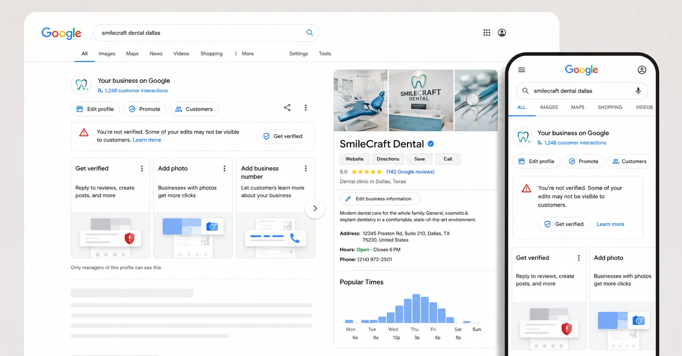Image resolution: width=682 pixels, height=356 pixels.
Task: Click the next arrow on the card carousel
Action: [315, 208]
